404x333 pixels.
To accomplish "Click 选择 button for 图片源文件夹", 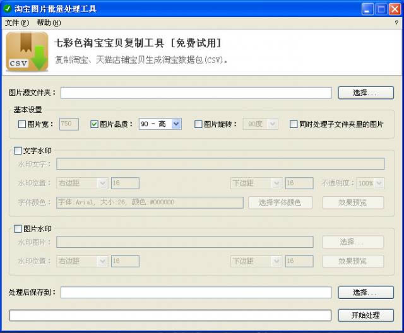I will pyautogui.click(x=365, y=93).
